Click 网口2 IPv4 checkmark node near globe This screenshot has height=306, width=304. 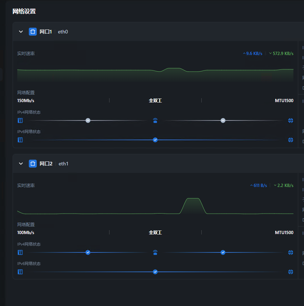tap(223, 252)
